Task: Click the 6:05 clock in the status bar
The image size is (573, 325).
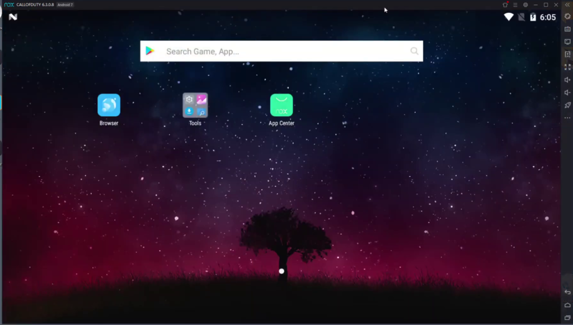Action: (548, 17)
